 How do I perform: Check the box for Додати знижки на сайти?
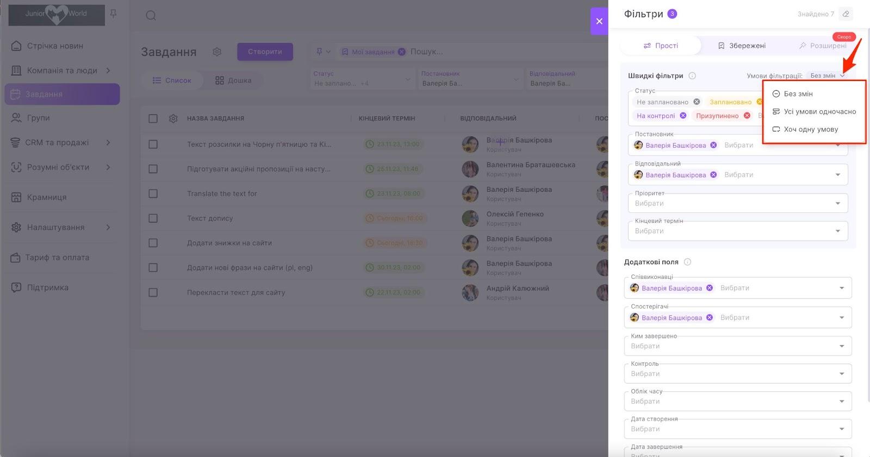click(153, 243)
